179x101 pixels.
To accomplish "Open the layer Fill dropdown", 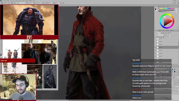I will [169, 37].
